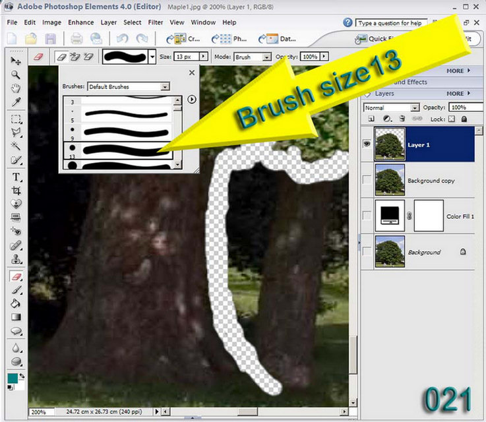Select the Crop tool
486x422 pixels.
pos(16,191)
